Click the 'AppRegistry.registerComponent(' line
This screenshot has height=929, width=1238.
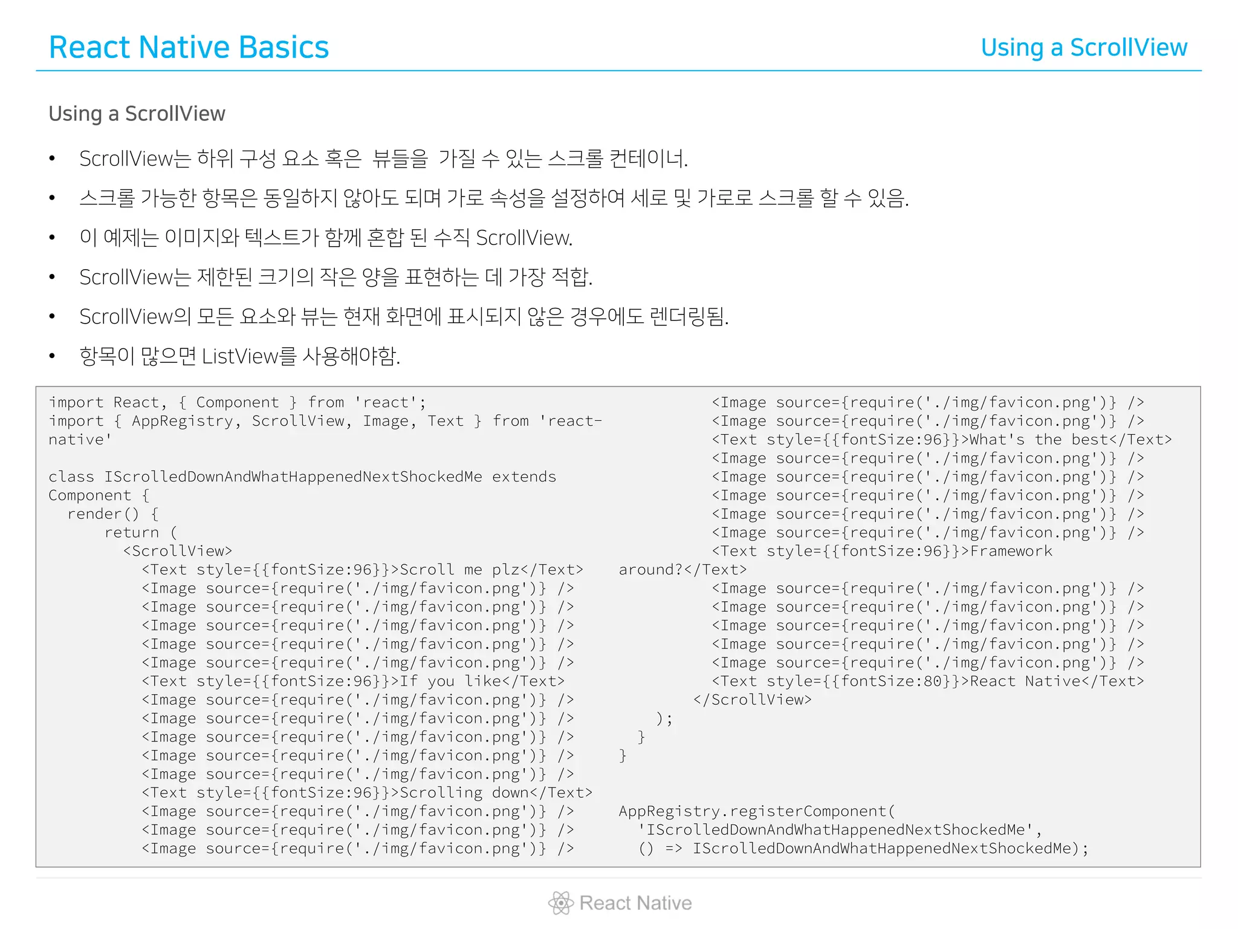[757, 811]
